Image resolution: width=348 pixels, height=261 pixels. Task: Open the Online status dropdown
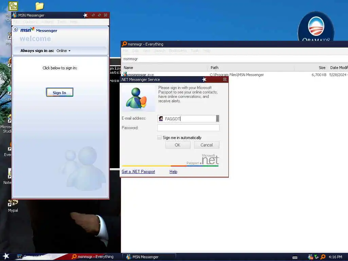coord(64,51)
